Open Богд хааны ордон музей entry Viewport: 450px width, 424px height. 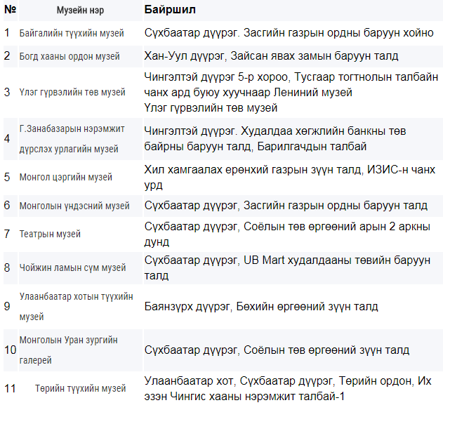(70, 56)
